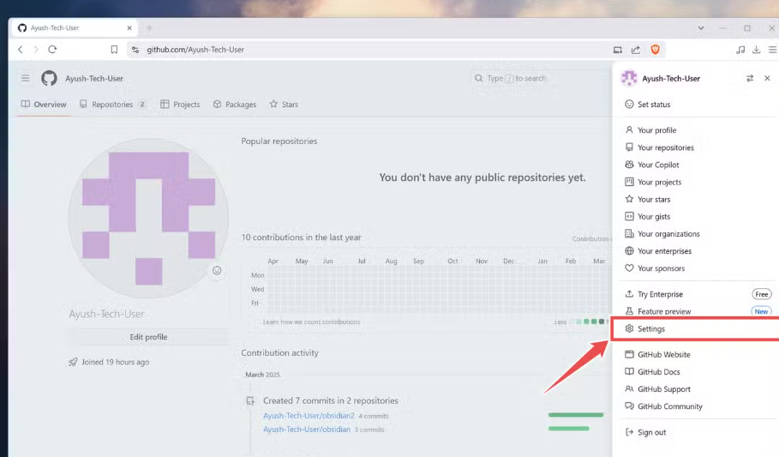This screenshot has width=779, height=457.
Task: Click the New badge beside Feature preview
Action: pos(761,311)
